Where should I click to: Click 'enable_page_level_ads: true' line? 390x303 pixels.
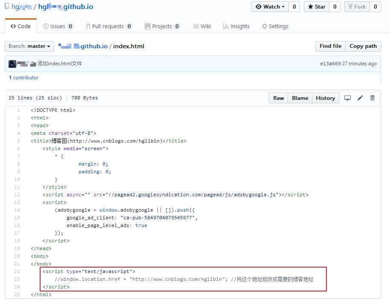(x=107, y=226)
